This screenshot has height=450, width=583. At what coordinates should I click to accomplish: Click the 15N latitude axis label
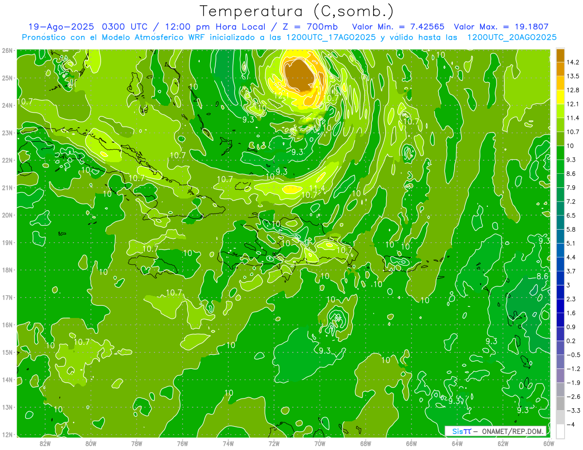[7, 352]
